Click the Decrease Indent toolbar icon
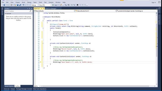The image size is (162, 91). click(x=66, y=5)
